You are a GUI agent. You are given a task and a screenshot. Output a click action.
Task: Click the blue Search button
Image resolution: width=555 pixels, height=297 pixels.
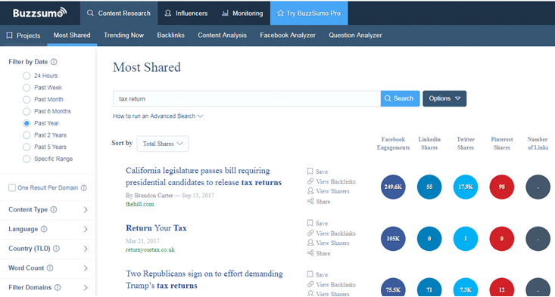pos(400,98)
